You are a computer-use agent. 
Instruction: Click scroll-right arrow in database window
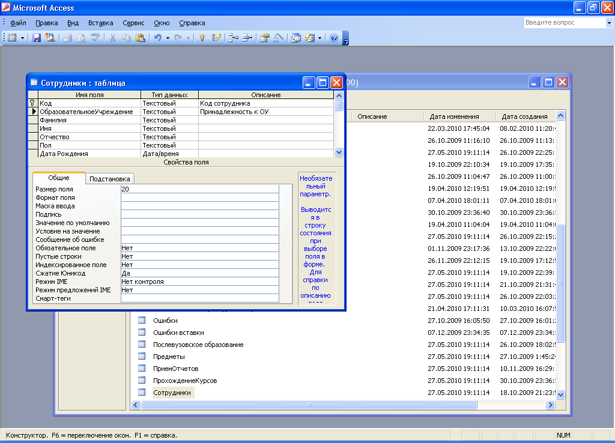pyautogui.click(x=550, y=405)
